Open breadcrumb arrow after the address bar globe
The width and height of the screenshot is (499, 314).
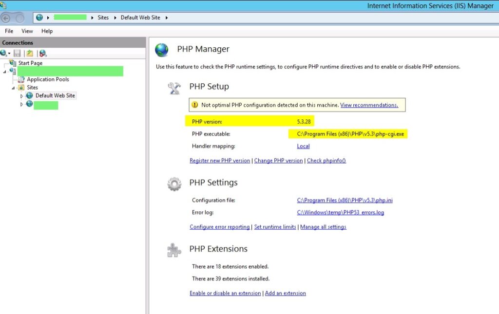tap(48, 18)
